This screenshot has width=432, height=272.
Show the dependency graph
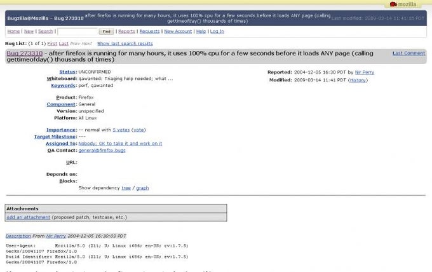pyautogui.click(x=142, y=188)
